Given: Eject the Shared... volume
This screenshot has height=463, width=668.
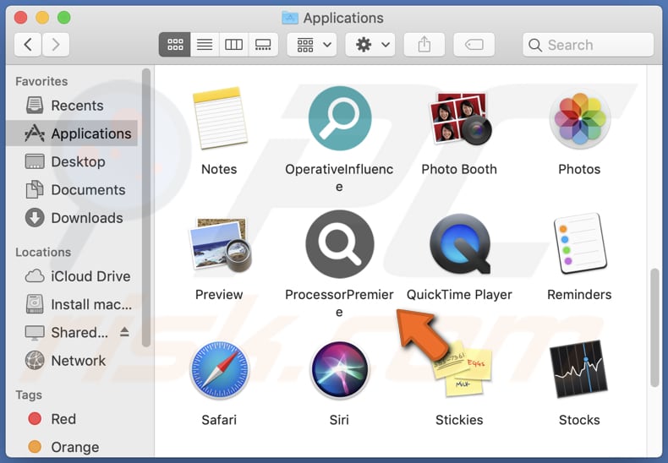Looking at the screenshot, I should pos(124,331).
